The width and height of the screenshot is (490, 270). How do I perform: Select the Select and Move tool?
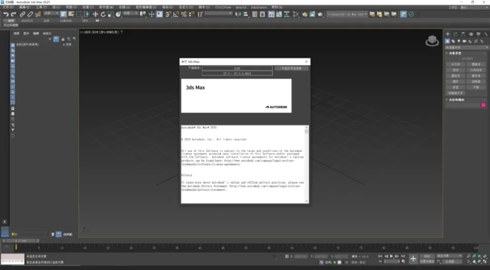(x=95, y=14)
